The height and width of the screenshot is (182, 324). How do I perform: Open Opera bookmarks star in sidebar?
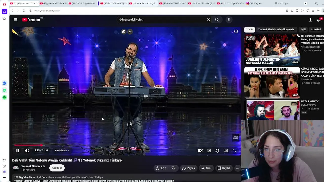point(4,19)
